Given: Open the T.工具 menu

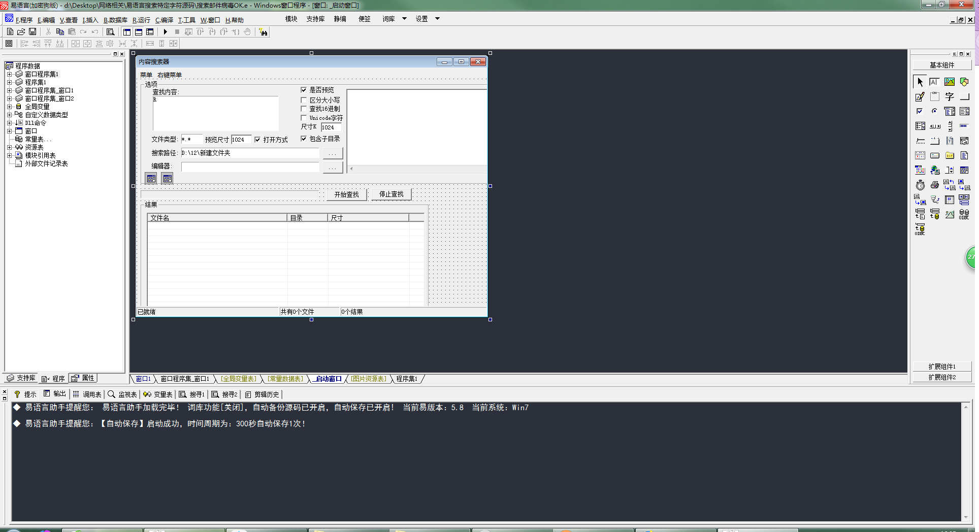Looking at the screenshot, I should coord(186,20).
